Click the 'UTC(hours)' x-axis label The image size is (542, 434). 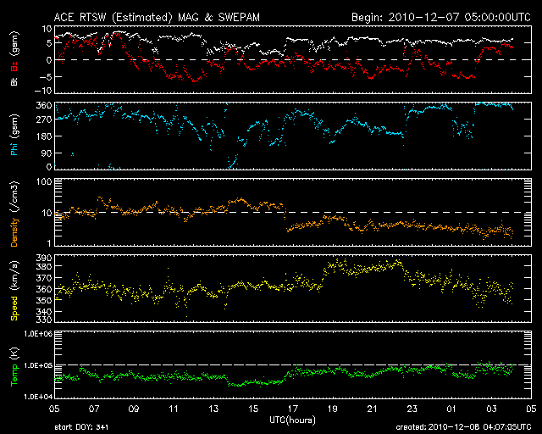coord(292,420)
